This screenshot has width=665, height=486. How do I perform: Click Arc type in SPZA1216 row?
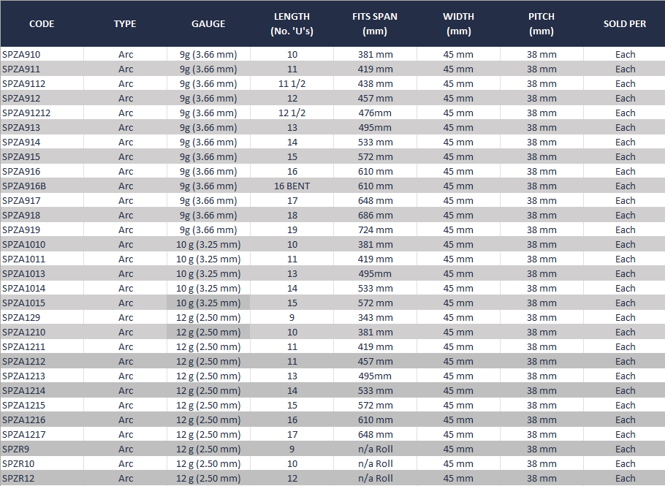pos(126,419)
